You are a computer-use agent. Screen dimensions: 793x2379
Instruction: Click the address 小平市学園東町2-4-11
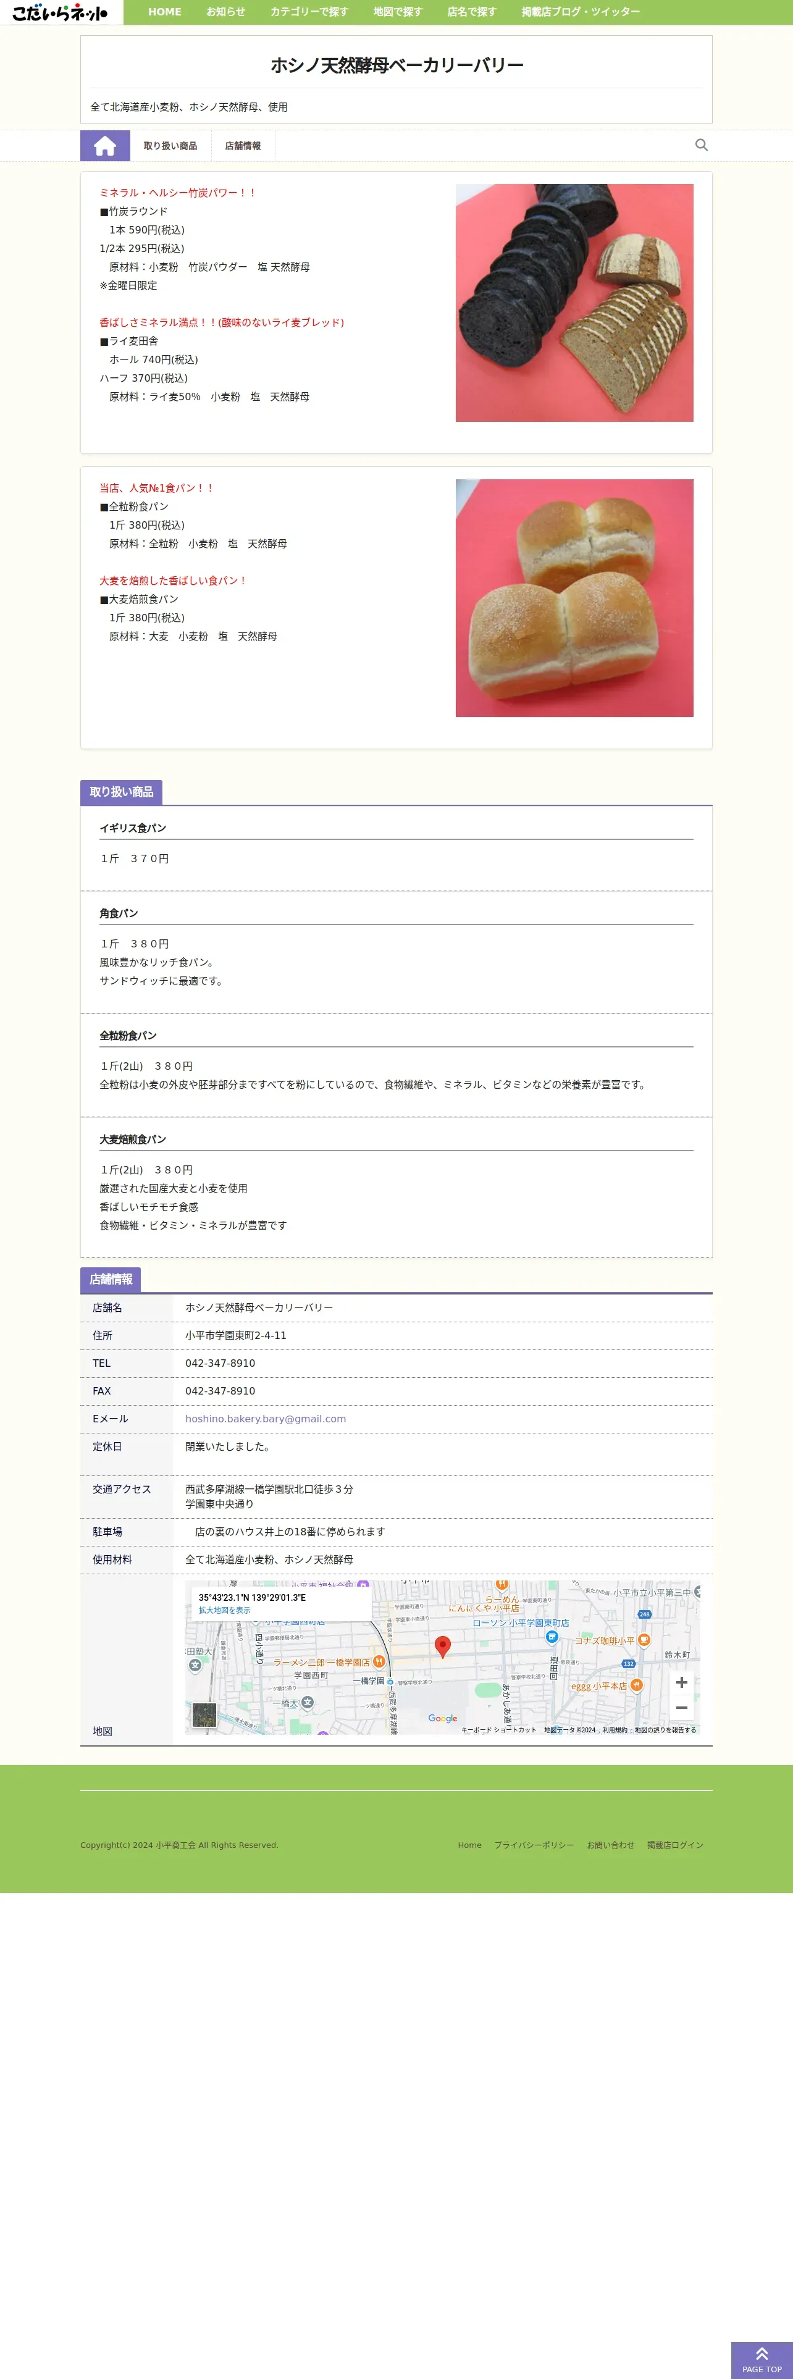(x=235, y=1335)
